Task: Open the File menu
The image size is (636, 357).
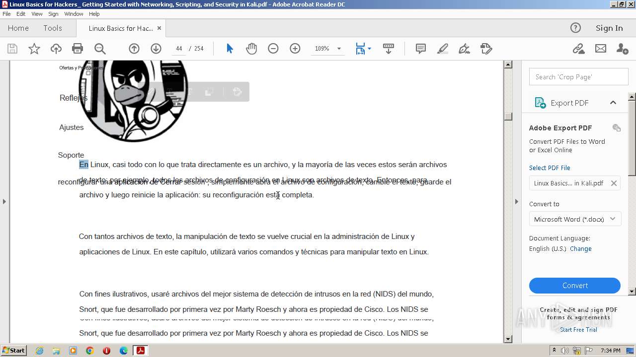Action: 6,14
